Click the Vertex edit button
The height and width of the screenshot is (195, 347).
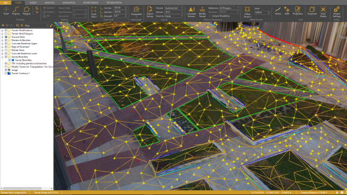click(278, 11)
